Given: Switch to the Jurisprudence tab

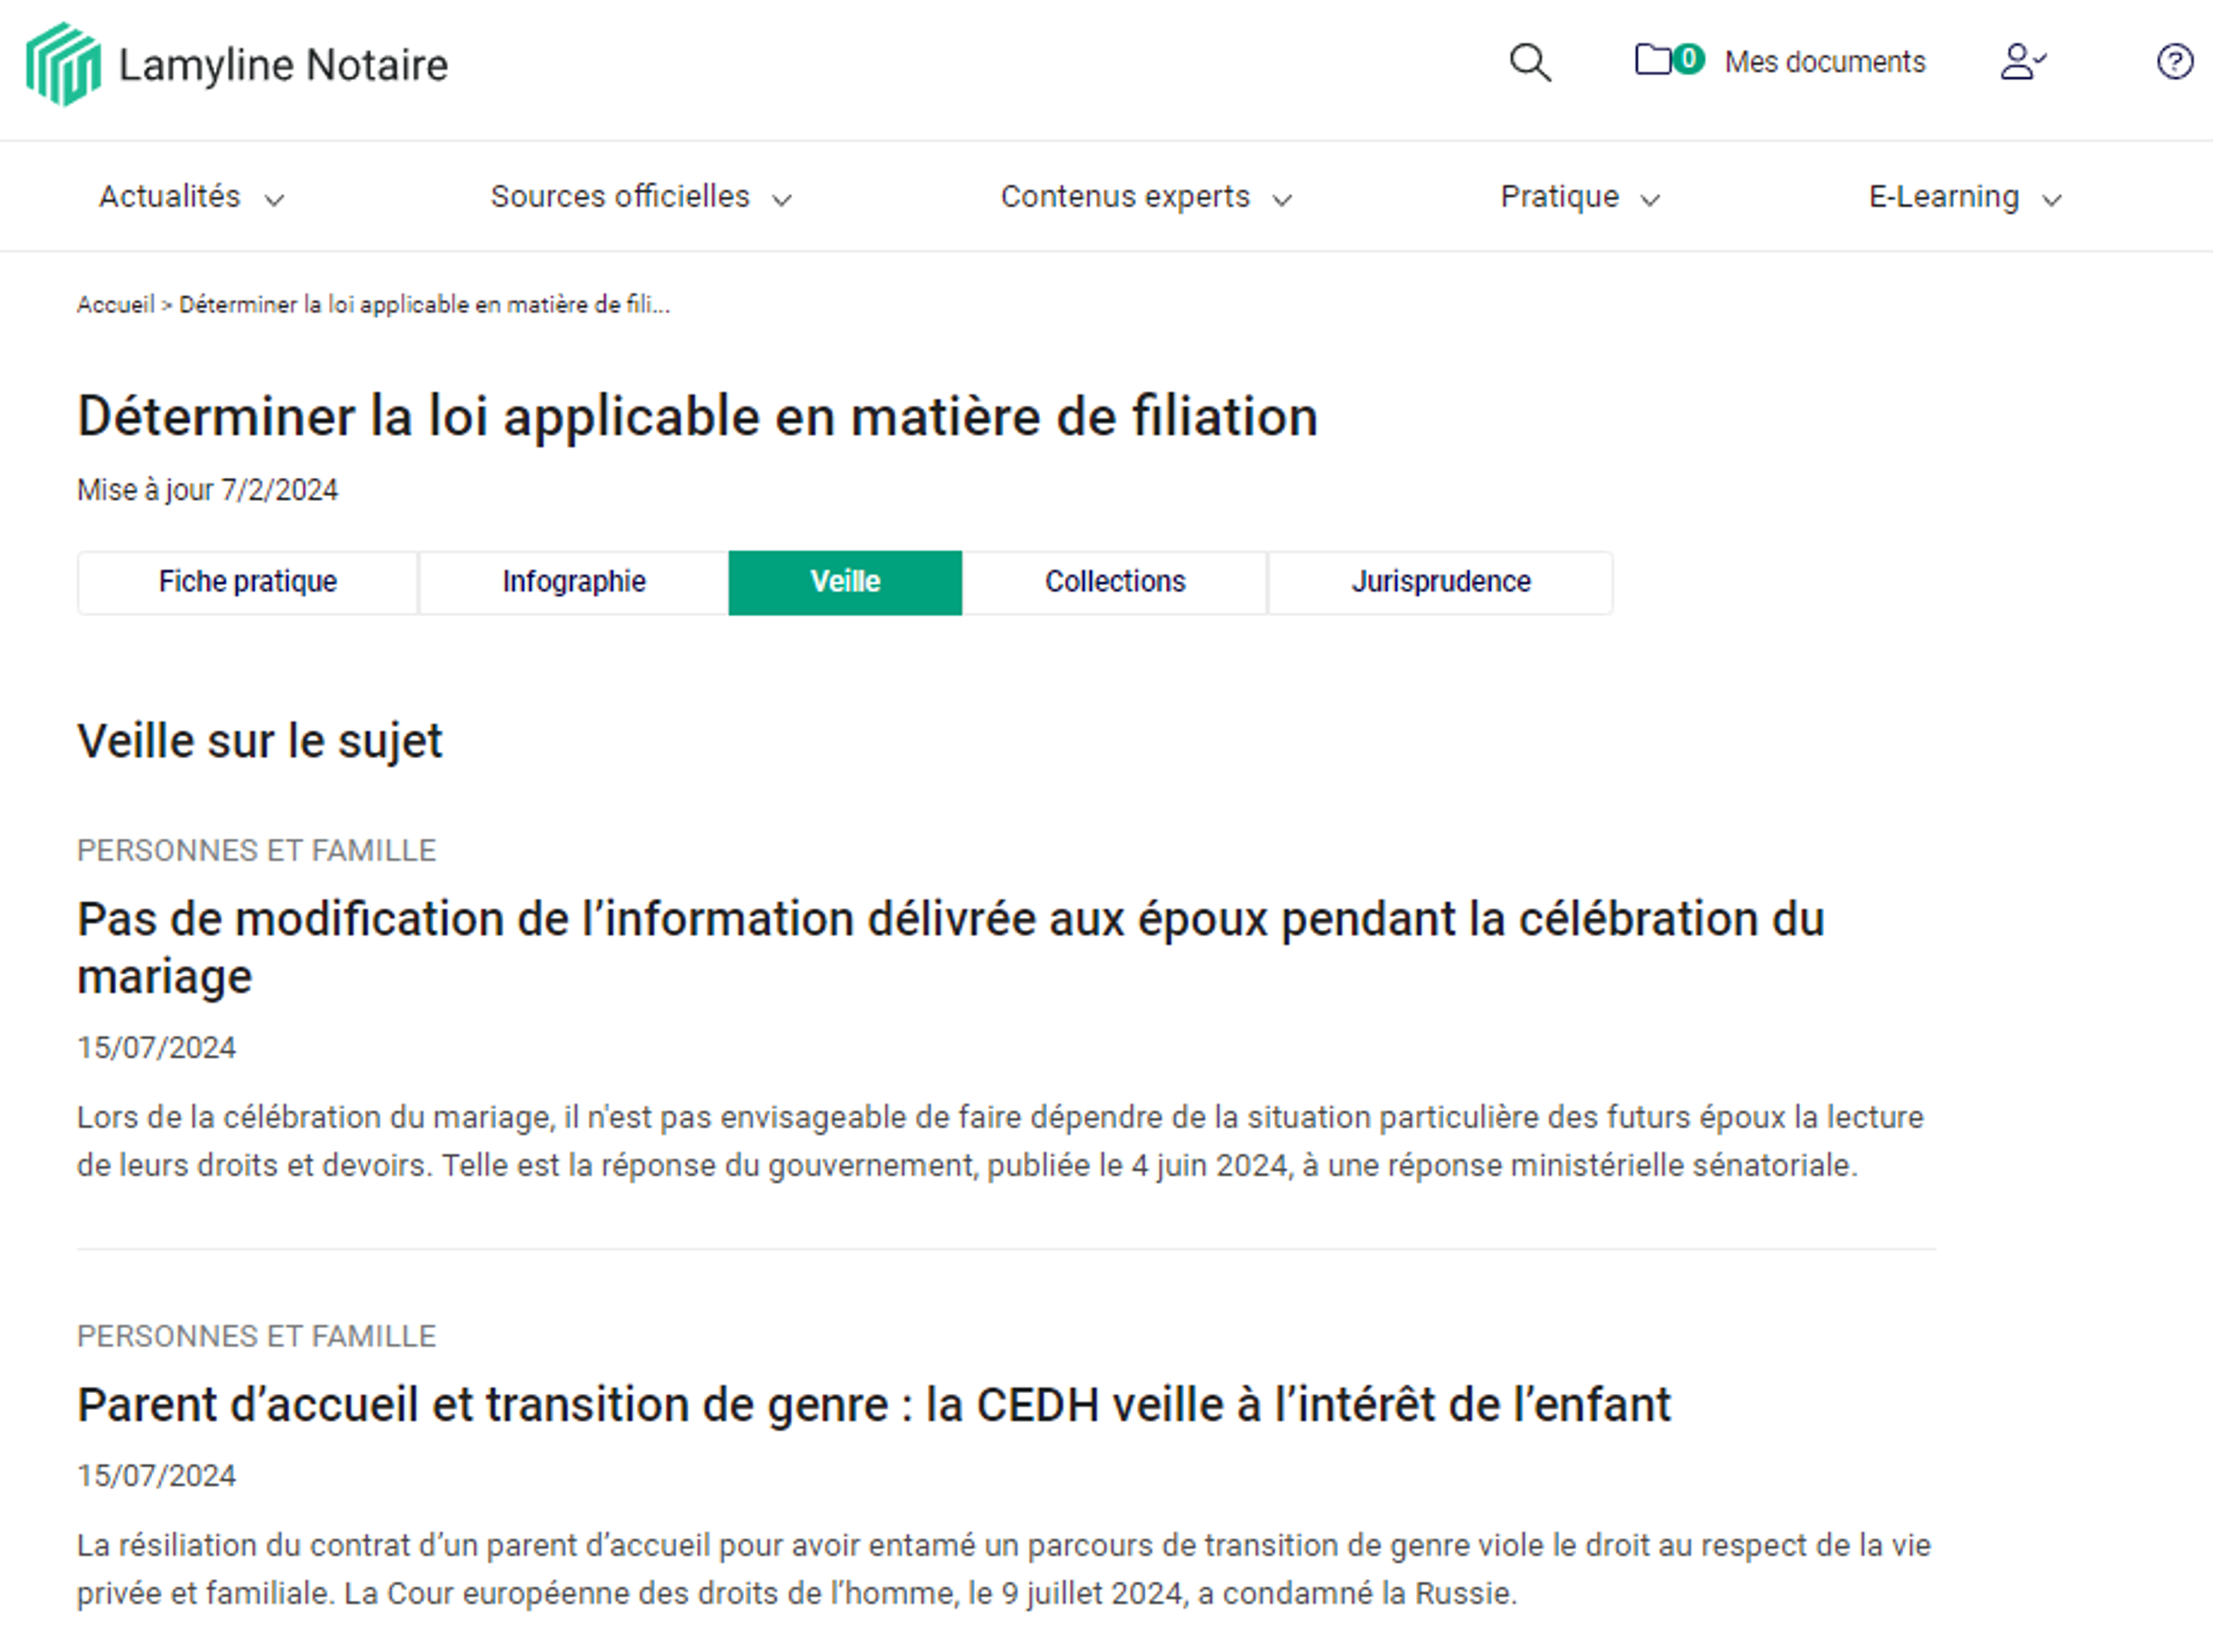Looking at the screenshot, I should [x=1440, y=581].
